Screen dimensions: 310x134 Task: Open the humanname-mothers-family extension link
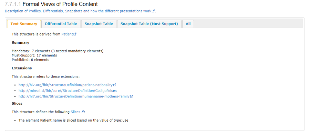tap(76, 96)
